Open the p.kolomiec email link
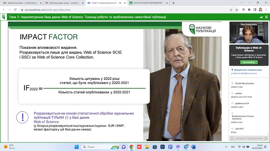The width and height of the screenshot is (270, 151). point(244,73)
